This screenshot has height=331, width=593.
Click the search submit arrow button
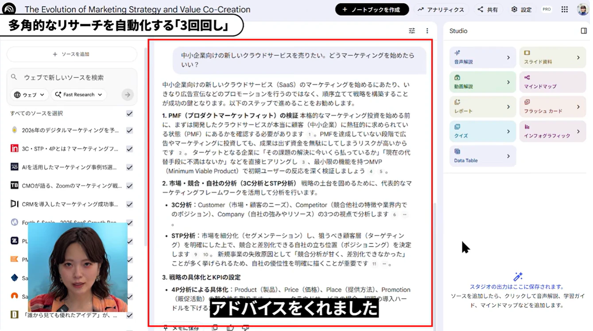tap(128, 95)
